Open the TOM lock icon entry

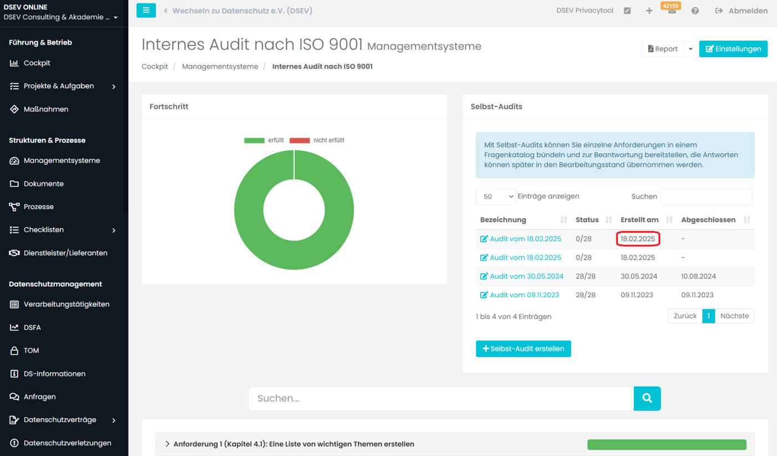click(14, 351)
